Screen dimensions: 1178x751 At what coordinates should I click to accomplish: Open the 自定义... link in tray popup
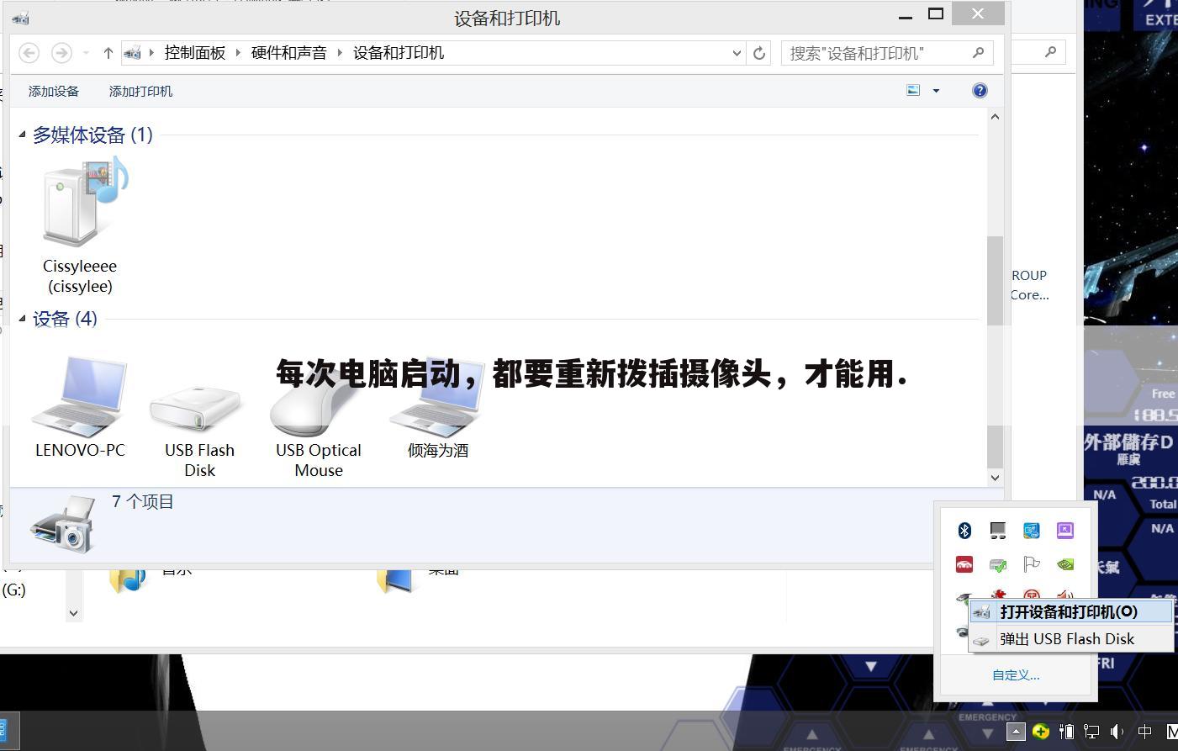pos(1016,674)
